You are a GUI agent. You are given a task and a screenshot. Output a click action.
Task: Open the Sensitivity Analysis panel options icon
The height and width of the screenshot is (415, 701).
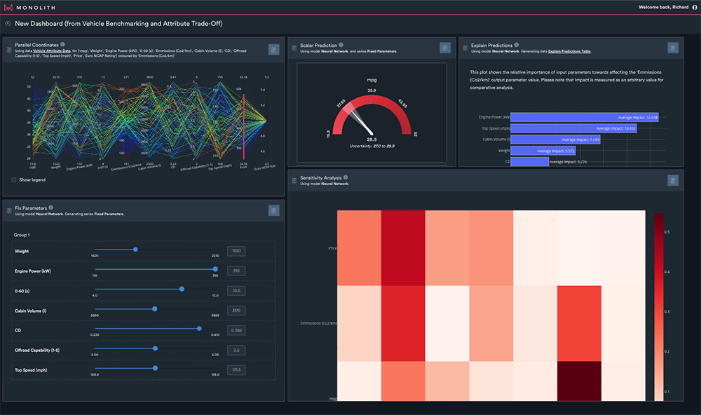click(672, 179)
